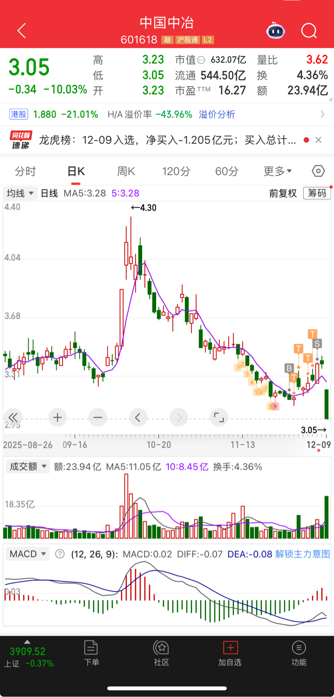This screenshot has height=697, width=334.
Task: Tap the stock code 601618
Action: point(139,40)
